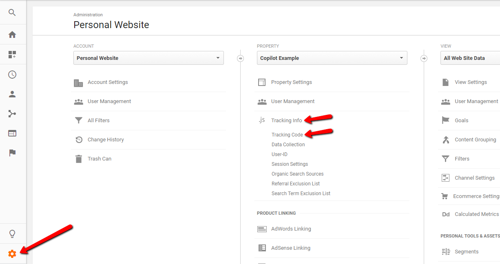Click the orange Admin gear icon
This screenshot has height=264, width=500.
point(12,254)
